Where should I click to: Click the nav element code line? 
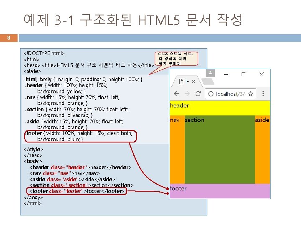tap(64, 173)
